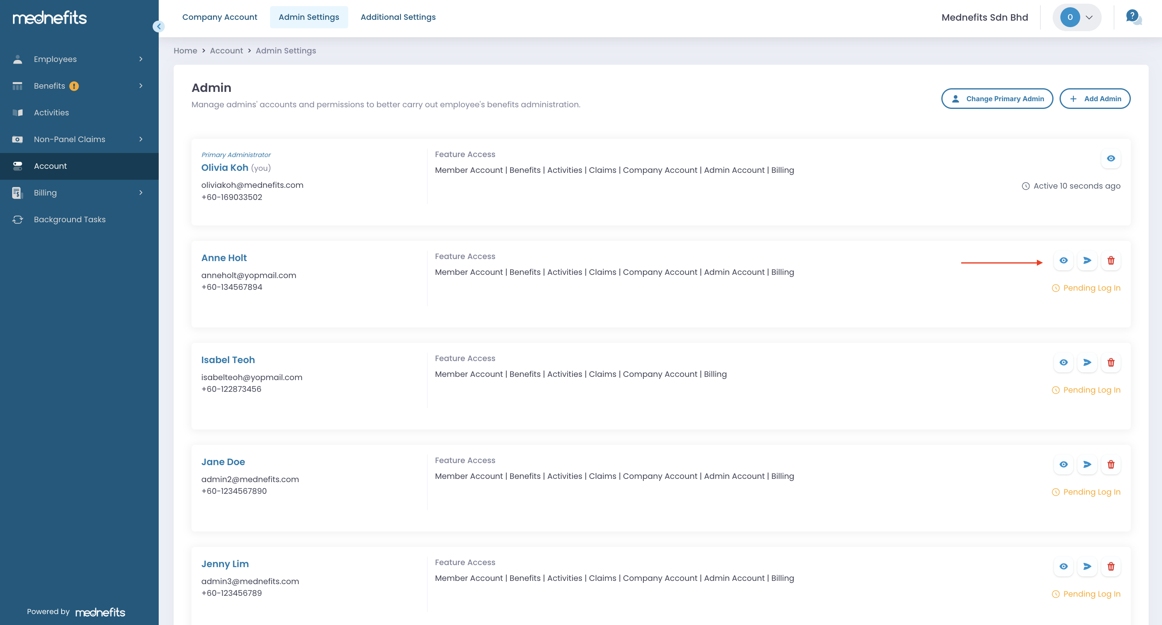Open the user profile dropdown arrow
Screen dimensions: 1162x625
[1089, 17]
